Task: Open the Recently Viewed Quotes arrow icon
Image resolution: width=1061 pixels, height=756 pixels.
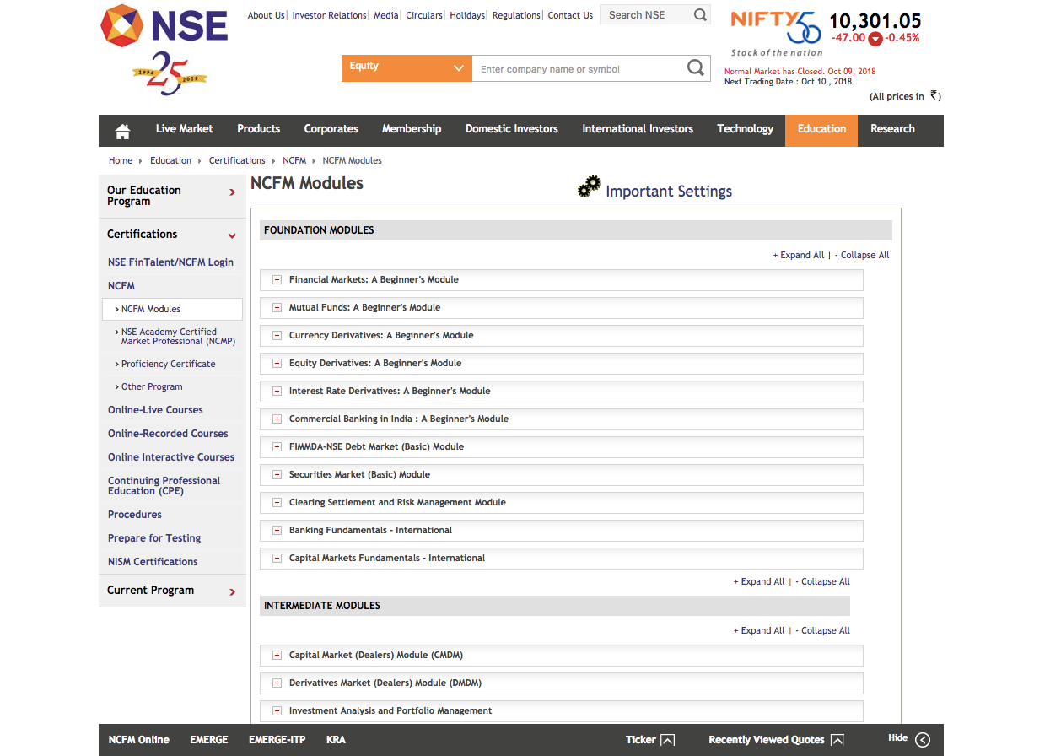Action: point(837,740)
